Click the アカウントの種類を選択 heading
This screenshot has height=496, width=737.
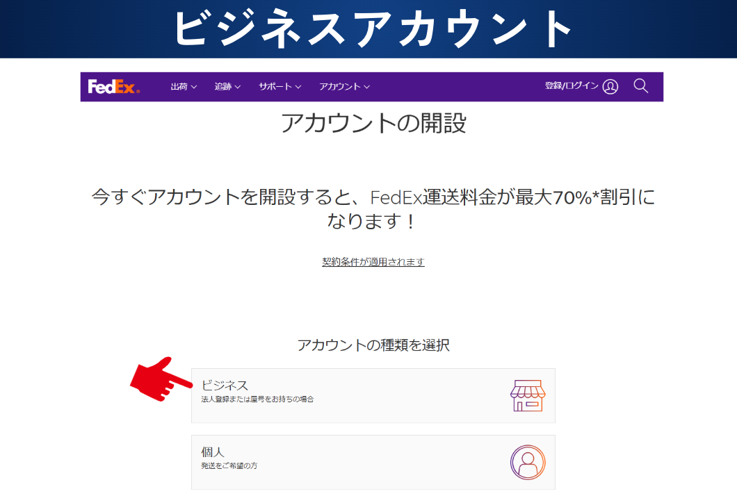point(373,345)
